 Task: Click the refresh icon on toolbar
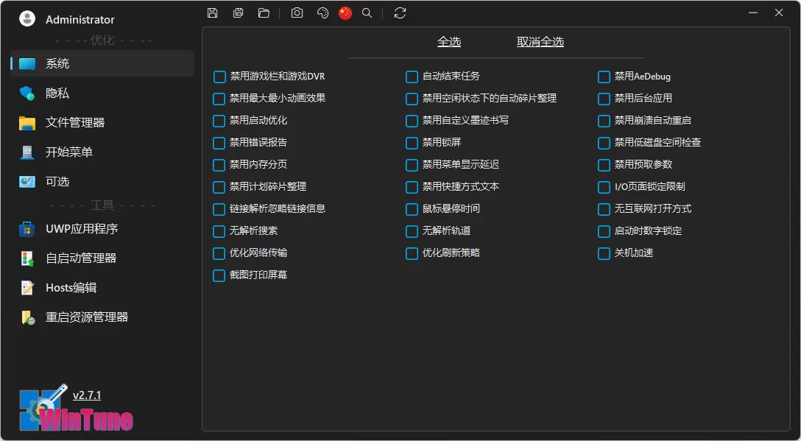point(400,13)
